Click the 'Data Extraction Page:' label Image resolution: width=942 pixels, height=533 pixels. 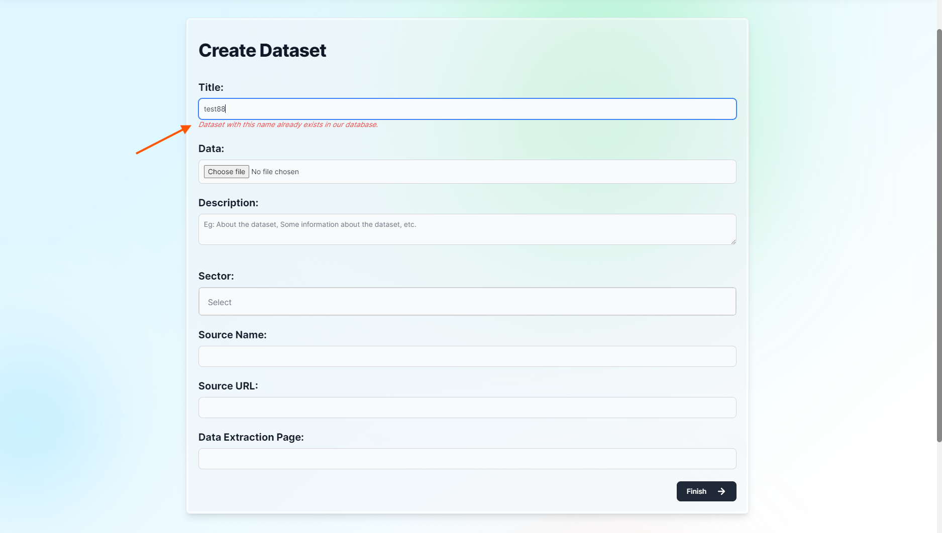[251, 437]
